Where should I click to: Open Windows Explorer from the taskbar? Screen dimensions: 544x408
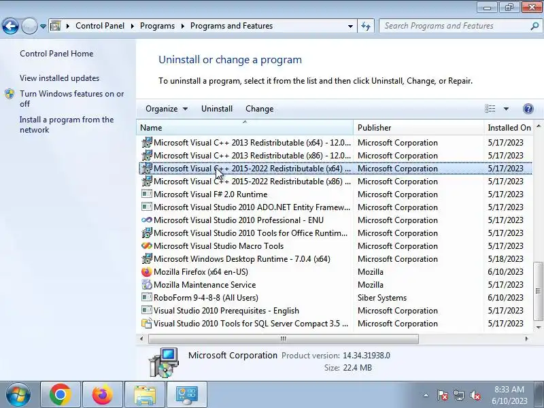click(145, 394)
